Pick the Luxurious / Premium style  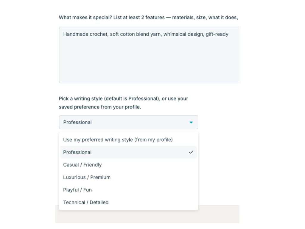(x=87, y=177)
